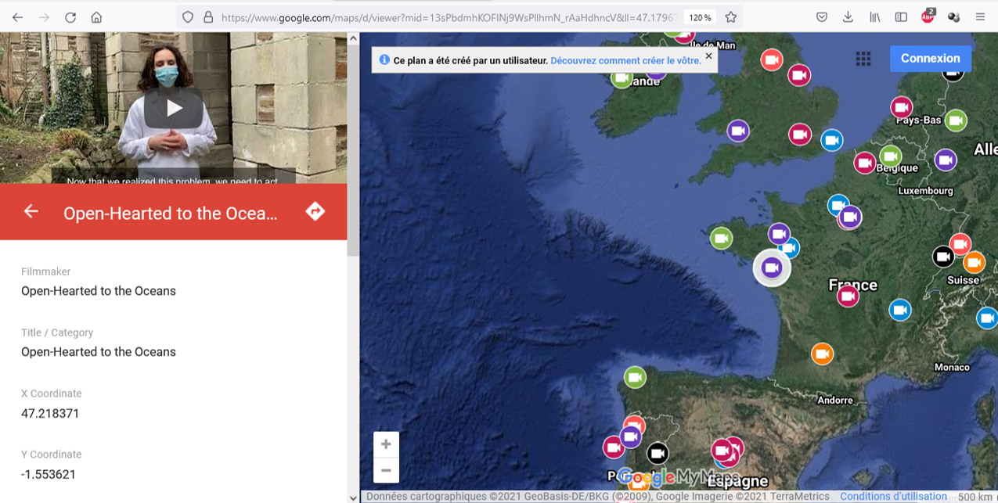Screen dimensions: 998x503
Task: Click the tracking protection shield icon
Action: tap(187, 17)
